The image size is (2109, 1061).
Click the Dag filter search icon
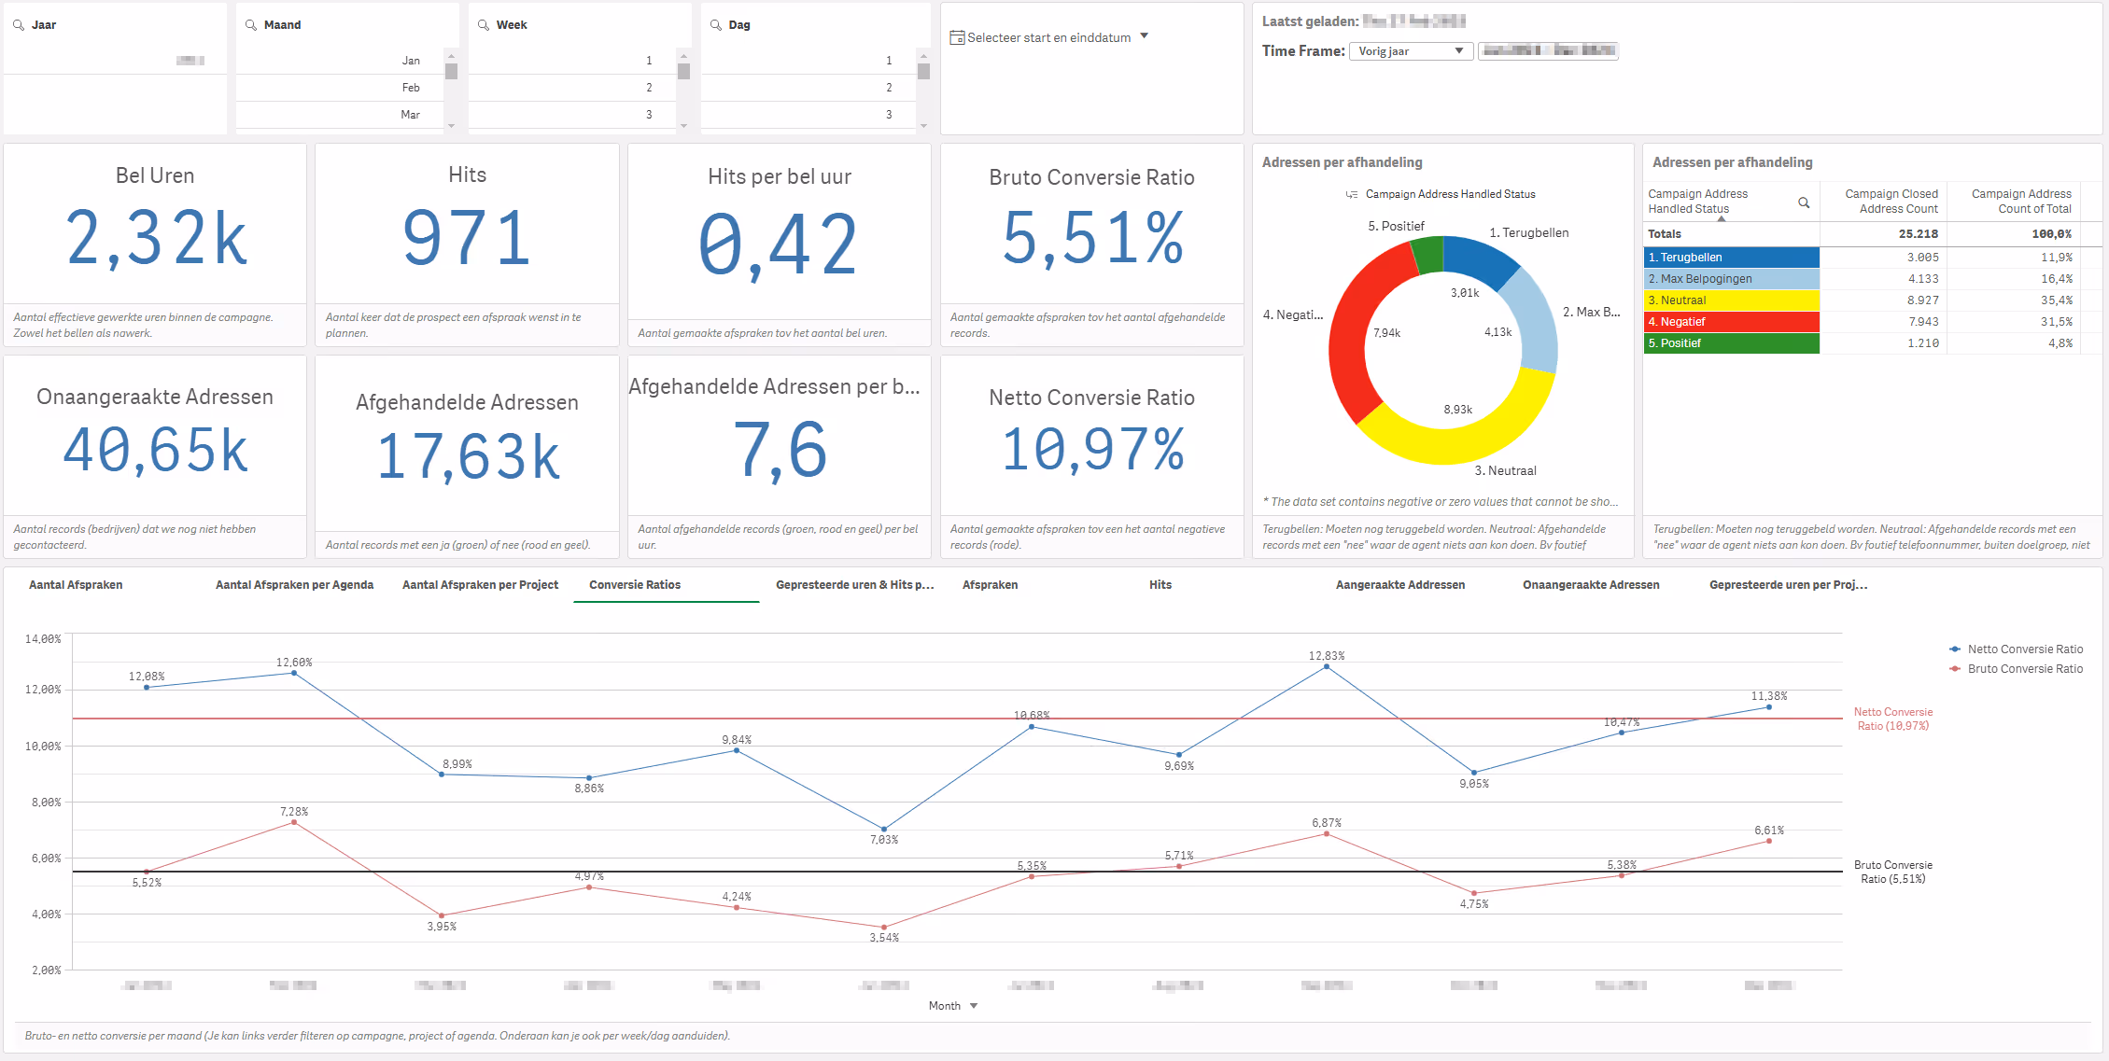click(716, 25)
